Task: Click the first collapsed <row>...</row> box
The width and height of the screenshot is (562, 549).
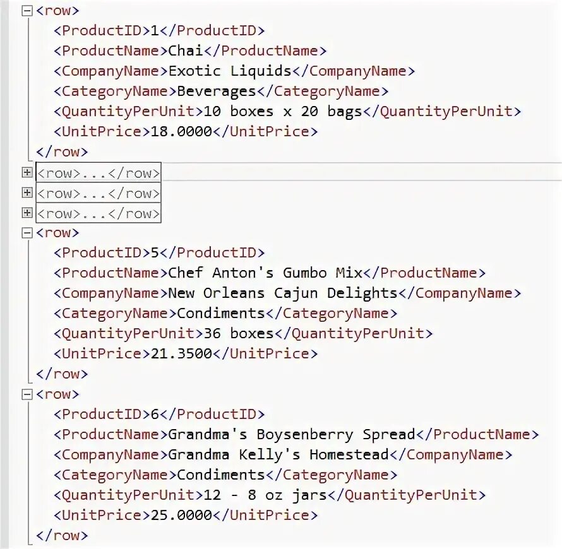Action: [x=99, y=173]
